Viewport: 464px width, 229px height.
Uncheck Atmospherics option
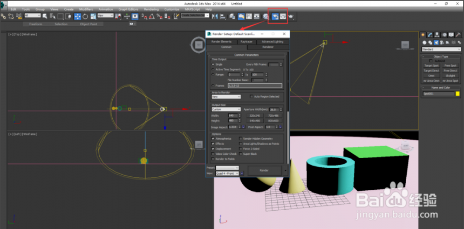click(213, 139)
